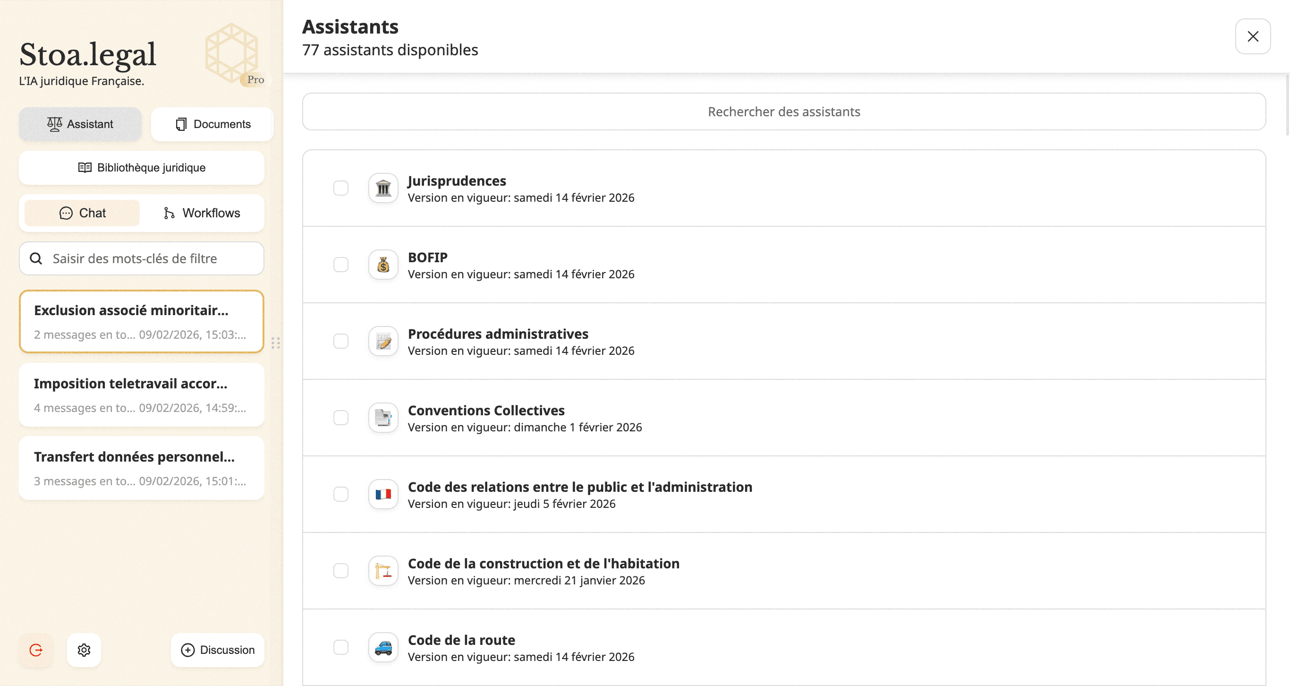This screenshot has width=1290, height=686.
Task: Start a new Discussion
Action: tap(217, 650)
